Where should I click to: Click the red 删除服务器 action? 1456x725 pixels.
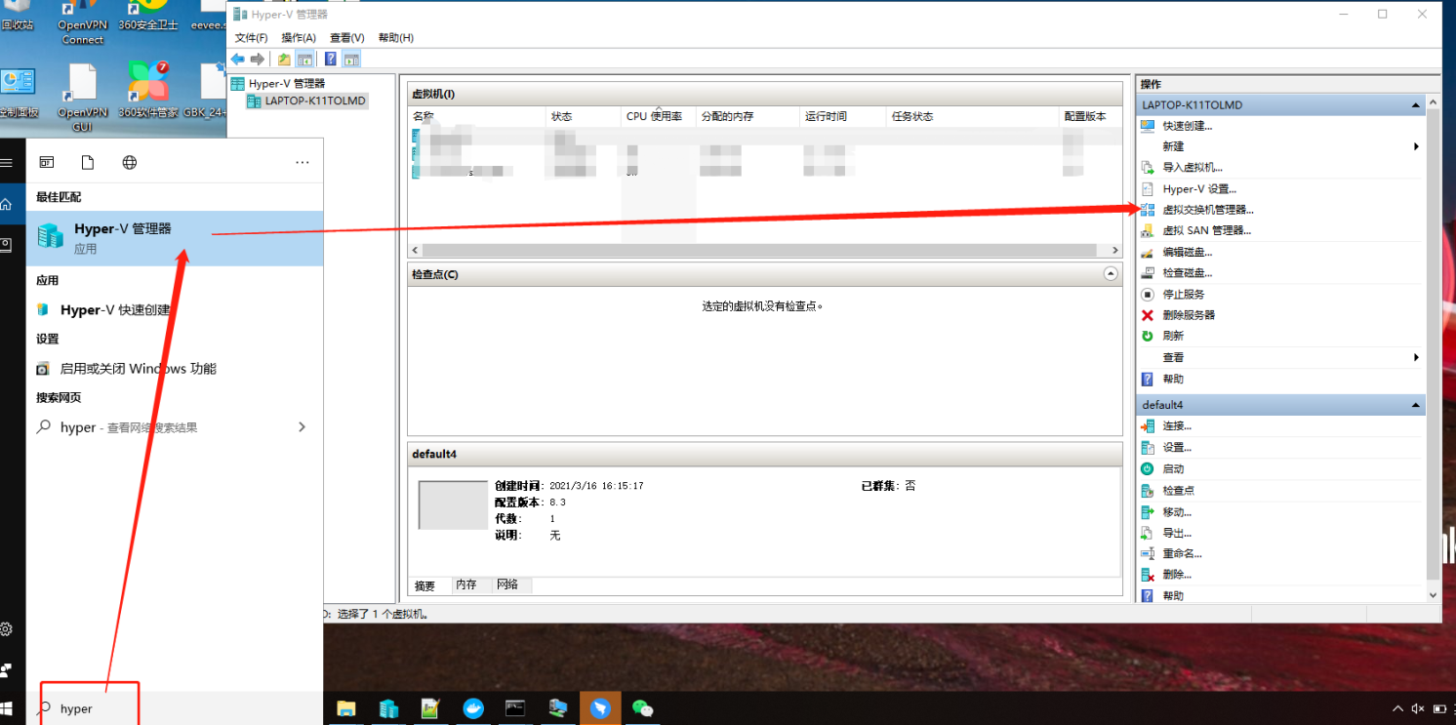coord(1188,315)
